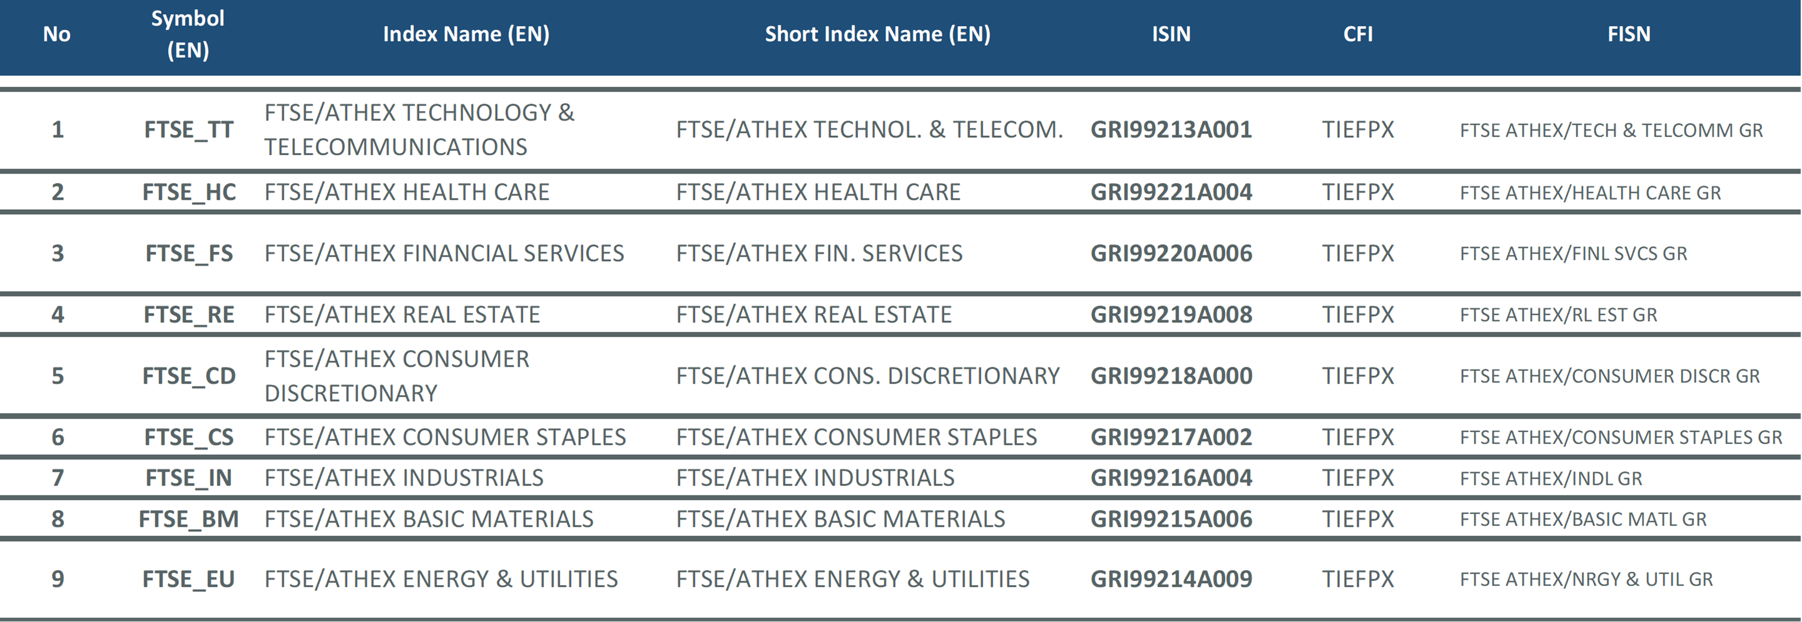The height and width of the screenshot is (622, 1802).
Task: Select FISN text FTSE ATHEX/RL EST GR
Action: pos(1558,315)
